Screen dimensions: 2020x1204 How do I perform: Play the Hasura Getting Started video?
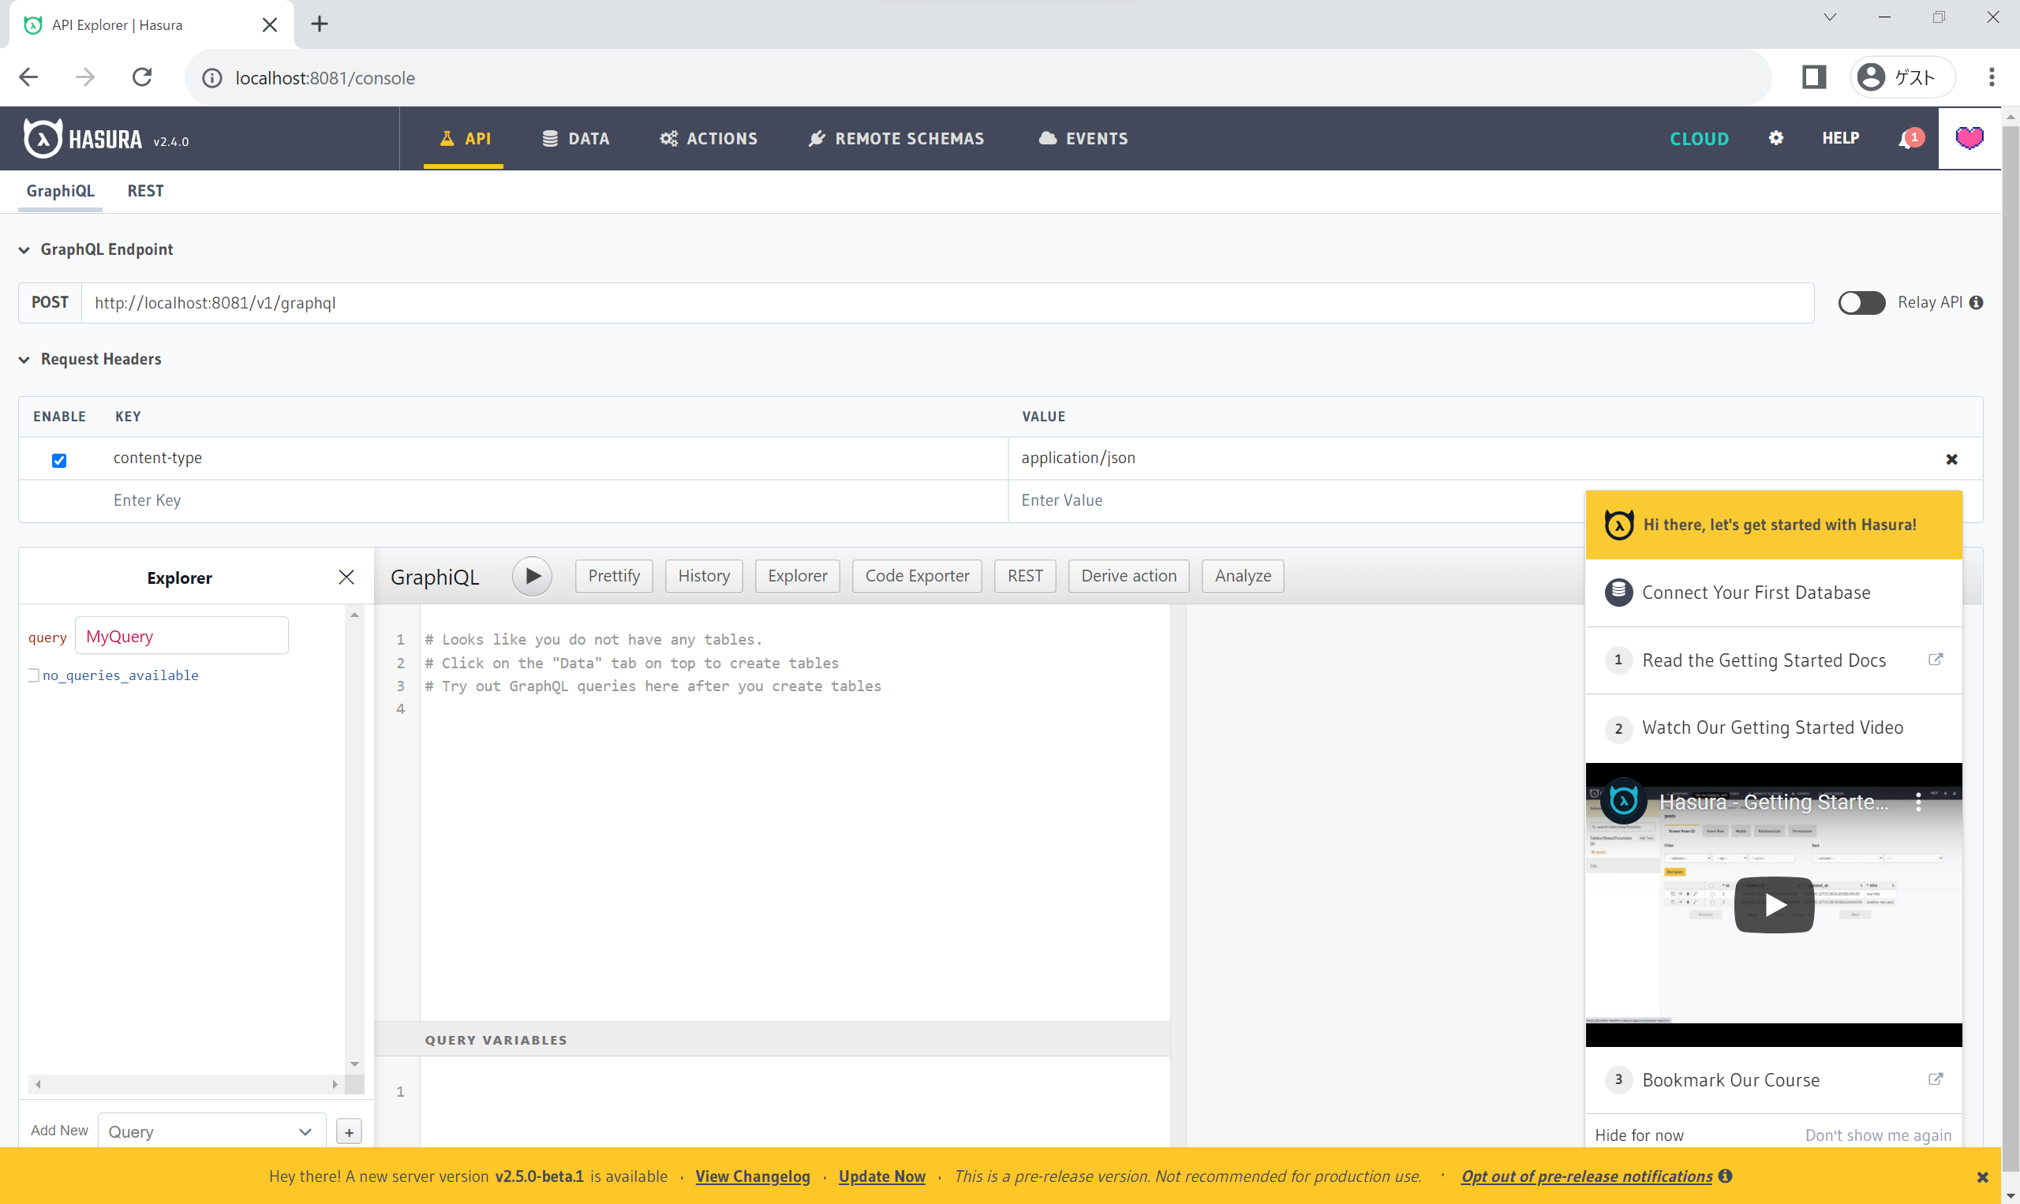(x=1773, y=905)
